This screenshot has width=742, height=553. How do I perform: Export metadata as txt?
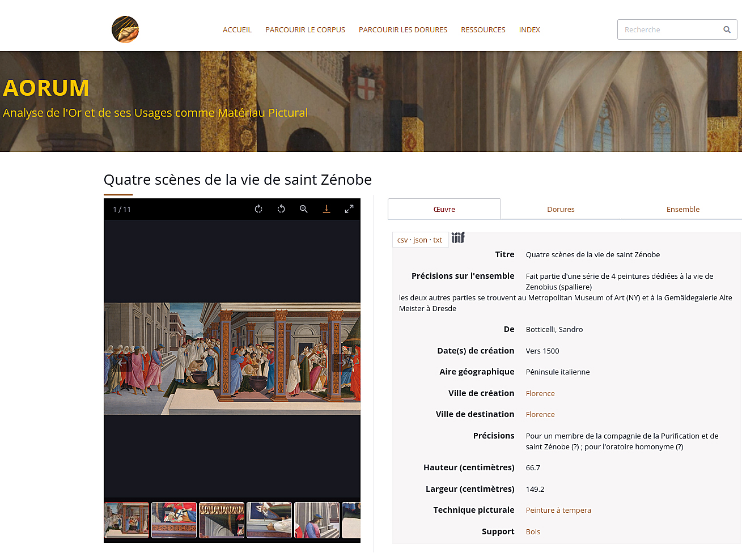point(438,240)
